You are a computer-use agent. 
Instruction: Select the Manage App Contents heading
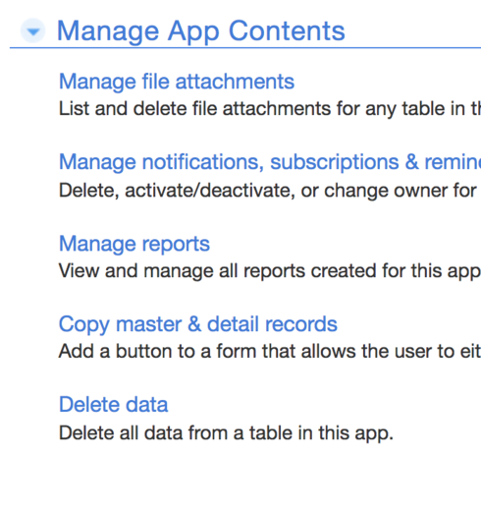(x=201, y=31)
